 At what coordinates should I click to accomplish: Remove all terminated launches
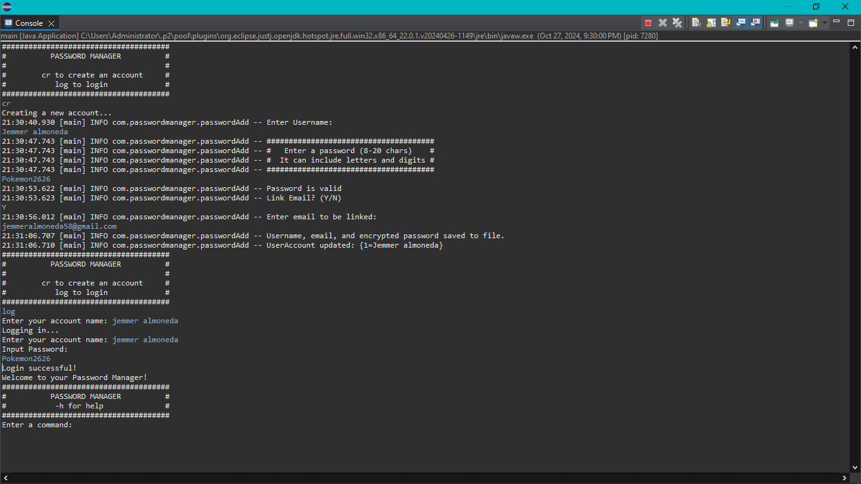tap(677, 23)
